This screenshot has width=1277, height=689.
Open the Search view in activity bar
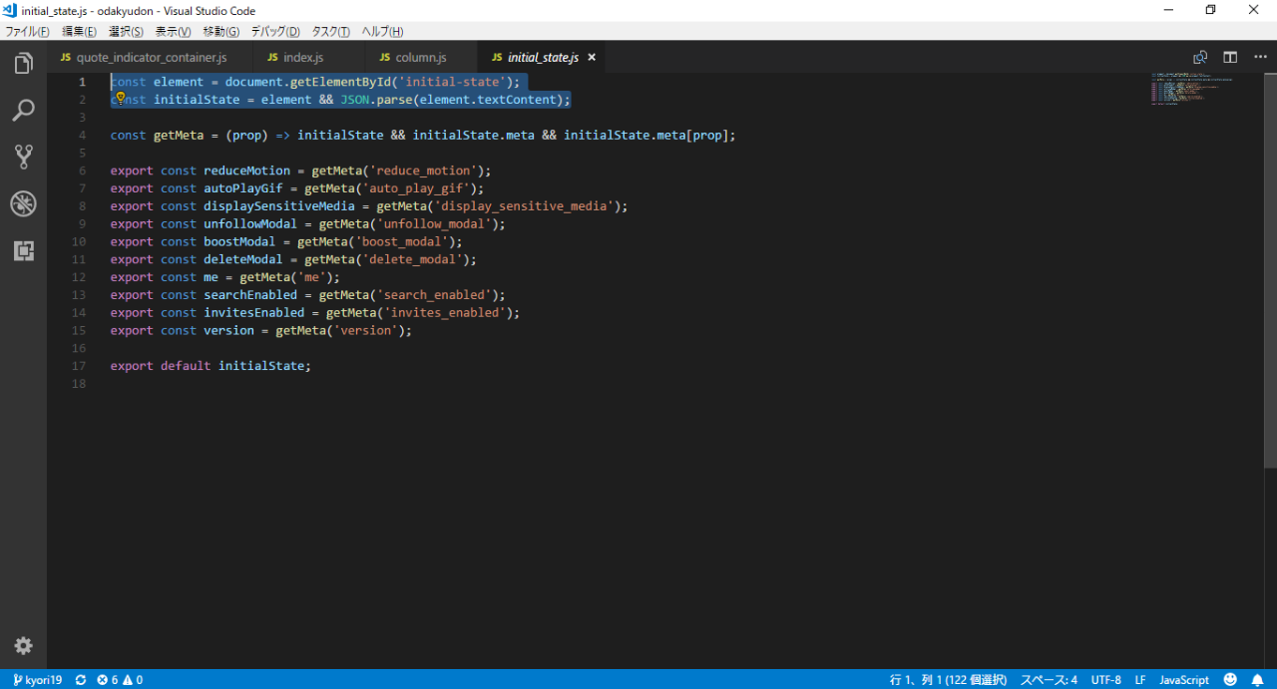click(x=23, y=110)
